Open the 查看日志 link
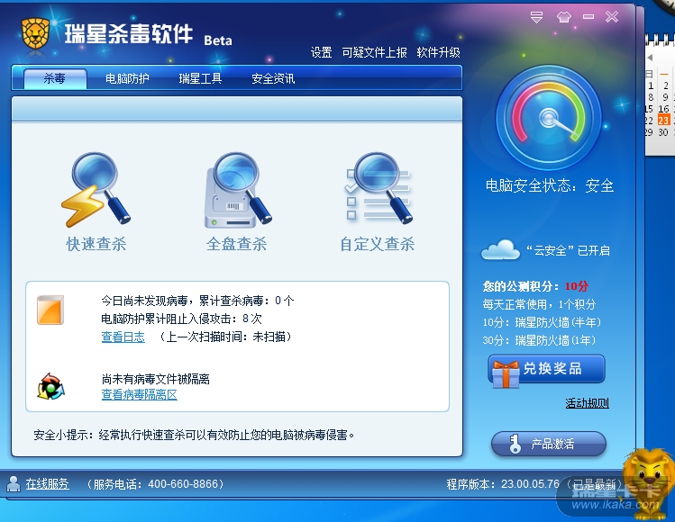 (x=123, y=337)
